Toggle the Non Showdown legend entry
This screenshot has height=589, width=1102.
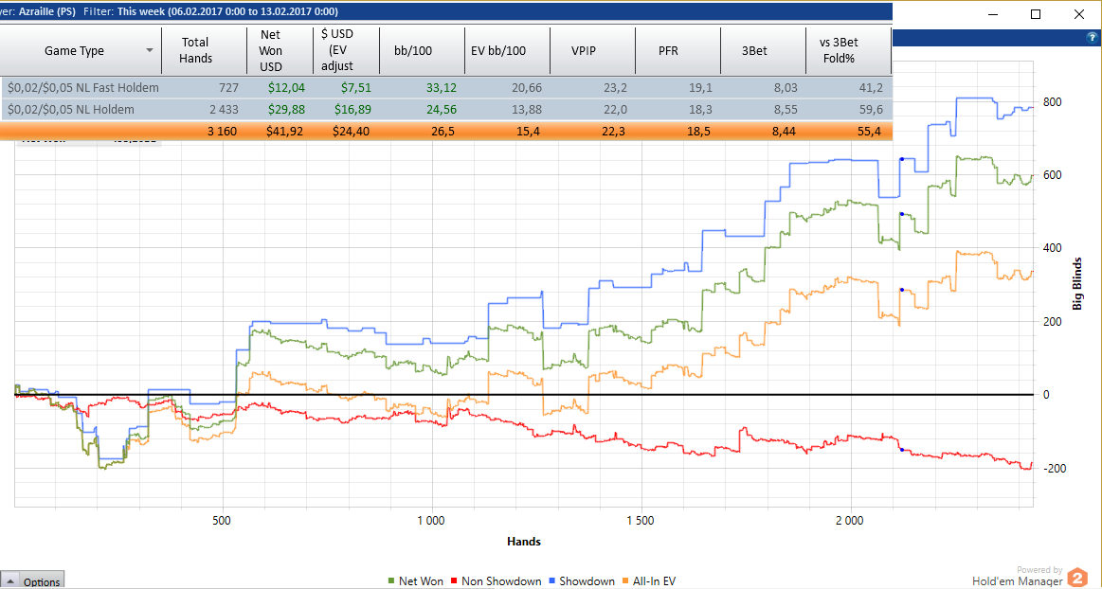coord(497,581)
